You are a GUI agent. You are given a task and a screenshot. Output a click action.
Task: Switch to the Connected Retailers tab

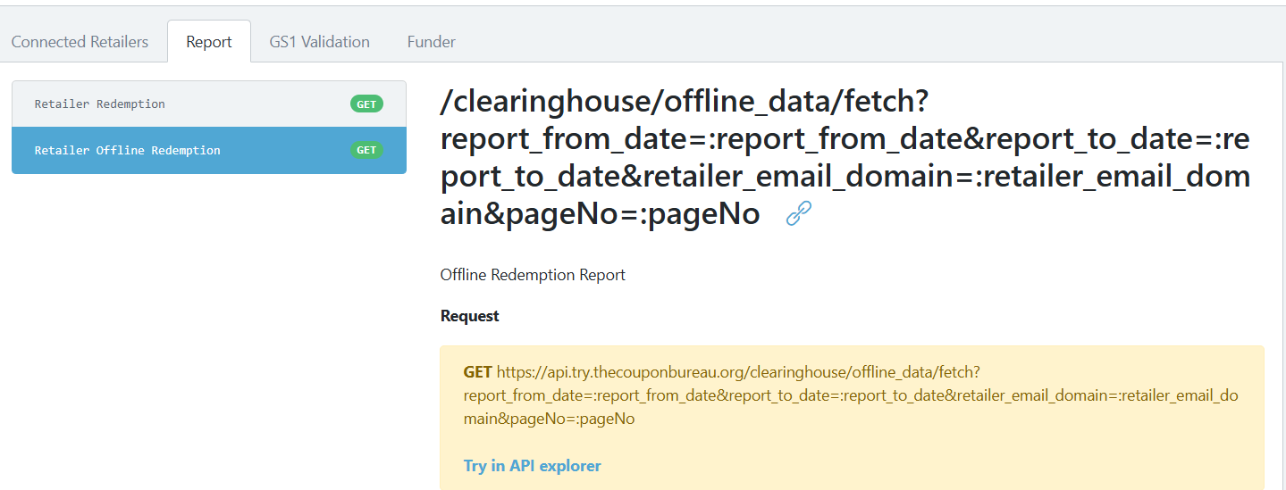pyautogui.click(x=80, y=42)
